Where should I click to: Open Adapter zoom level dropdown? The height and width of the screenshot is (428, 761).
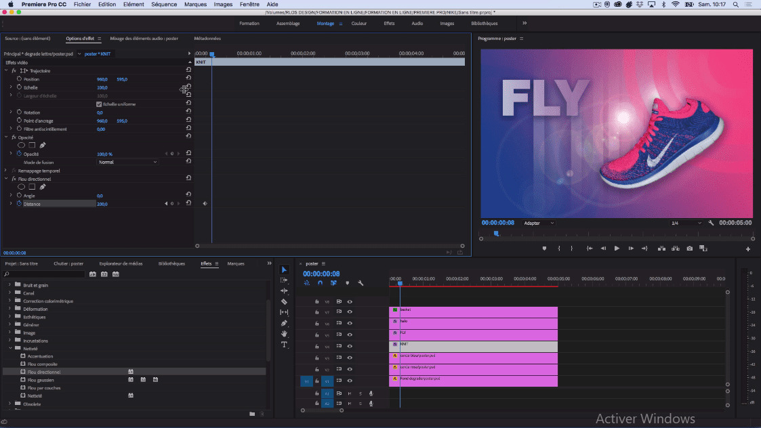coord(539,223)
